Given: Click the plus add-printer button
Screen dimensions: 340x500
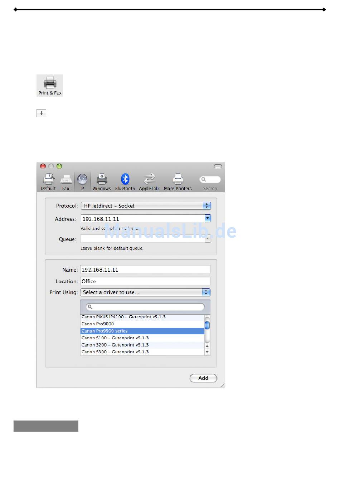Looking at the screenshot, I should (x=42, y=113).
